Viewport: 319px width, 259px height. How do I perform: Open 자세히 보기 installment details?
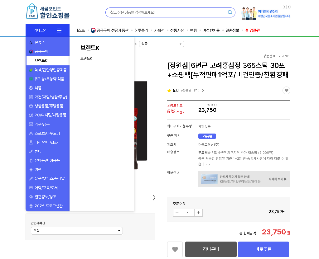[x=278, y=179]
